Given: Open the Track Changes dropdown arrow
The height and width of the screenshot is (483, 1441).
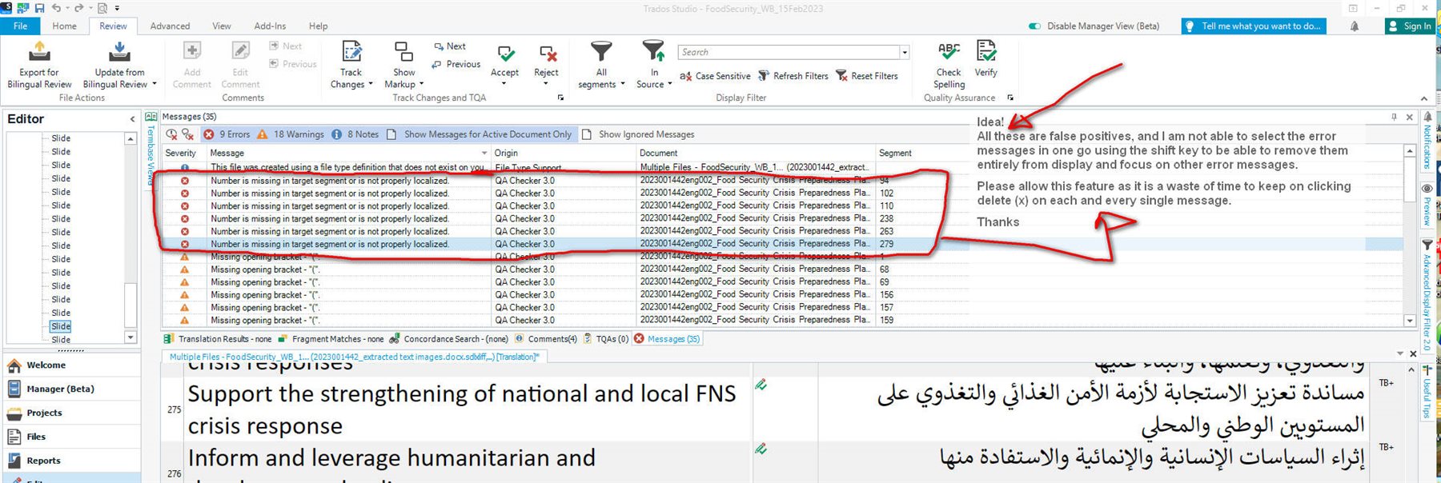Looking at the screenshot, I should tap(371, 84).
